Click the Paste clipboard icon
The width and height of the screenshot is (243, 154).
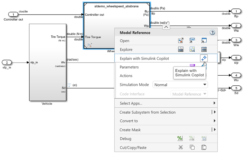click(x=204, y=147)
